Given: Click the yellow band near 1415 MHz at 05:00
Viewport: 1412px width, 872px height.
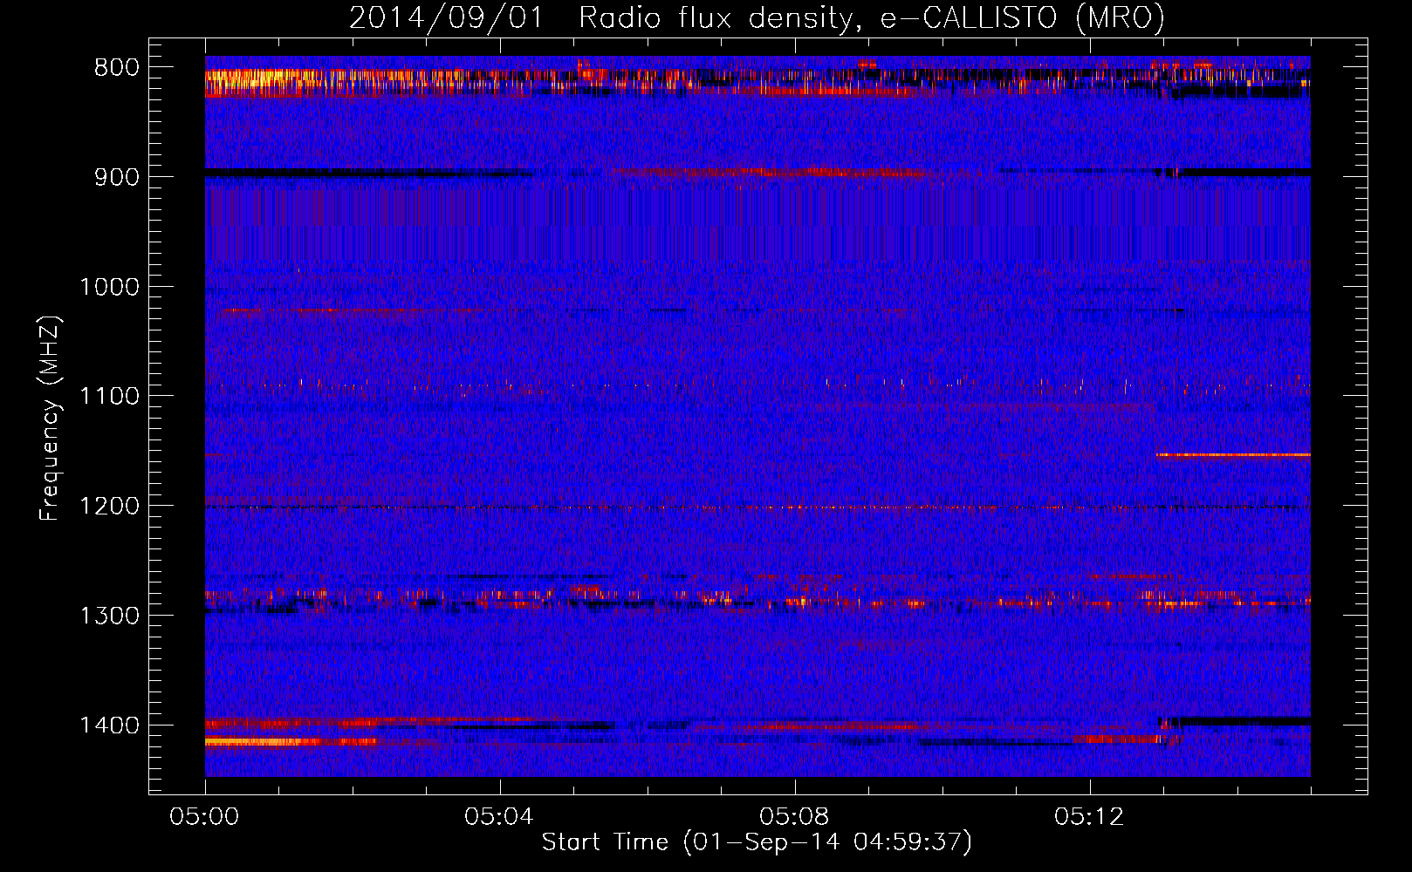Looking at the screenshot, I should click(262, 741).
